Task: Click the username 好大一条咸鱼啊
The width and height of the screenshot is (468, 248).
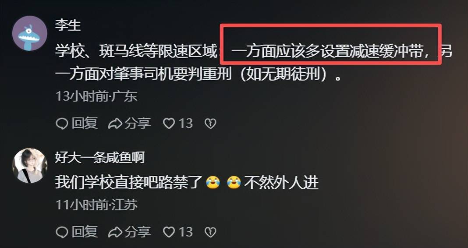Action: 99,157
